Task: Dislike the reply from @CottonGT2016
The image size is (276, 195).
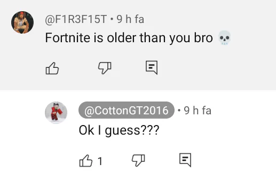Action: (x=138, y=160)
